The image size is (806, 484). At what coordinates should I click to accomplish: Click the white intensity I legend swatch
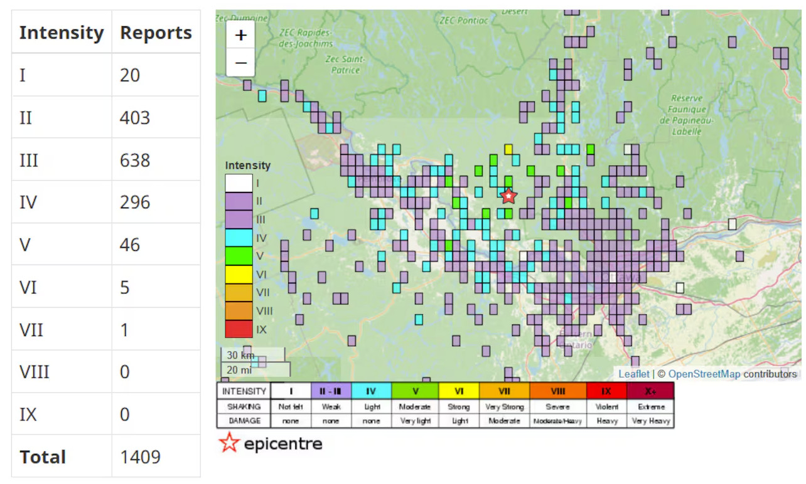pos(239,184)
